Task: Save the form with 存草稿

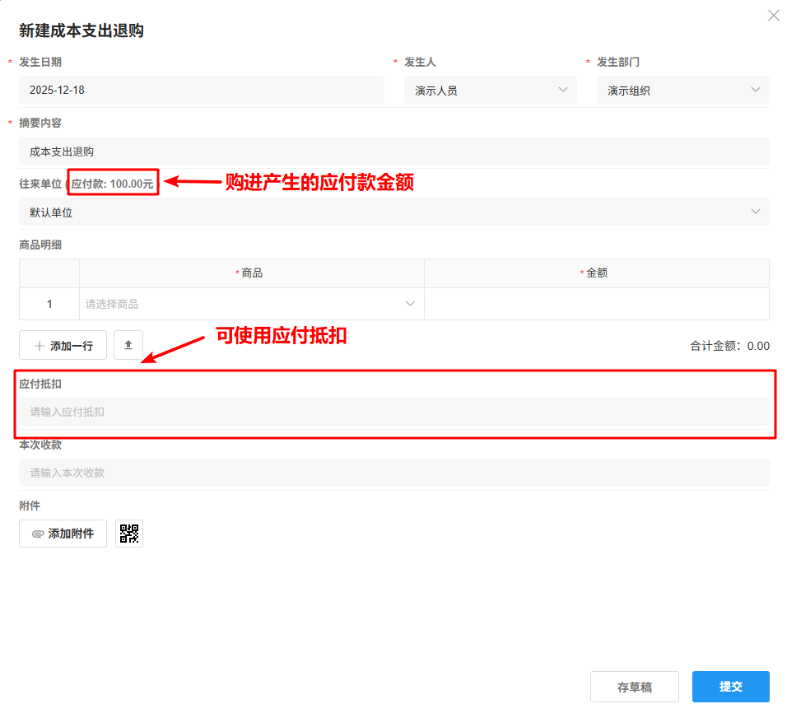Action: 634,687
